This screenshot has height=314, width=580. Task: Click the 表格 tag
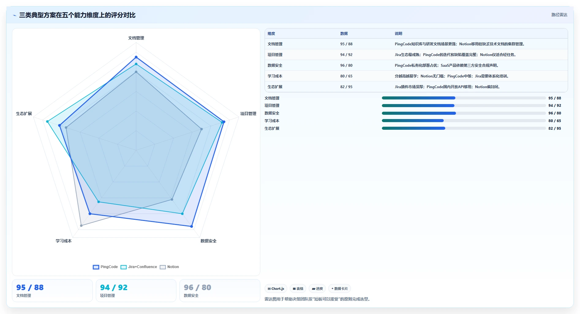coord(298,289)
